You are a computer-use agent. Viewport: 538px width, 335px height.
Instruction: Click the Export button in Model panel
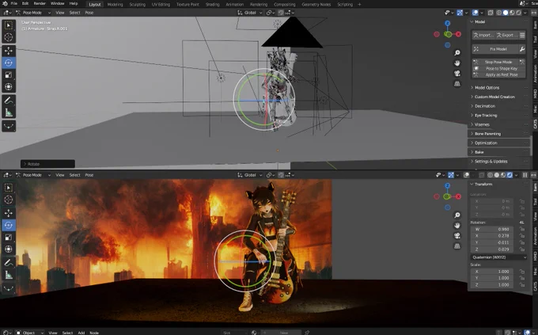point(506,35)
